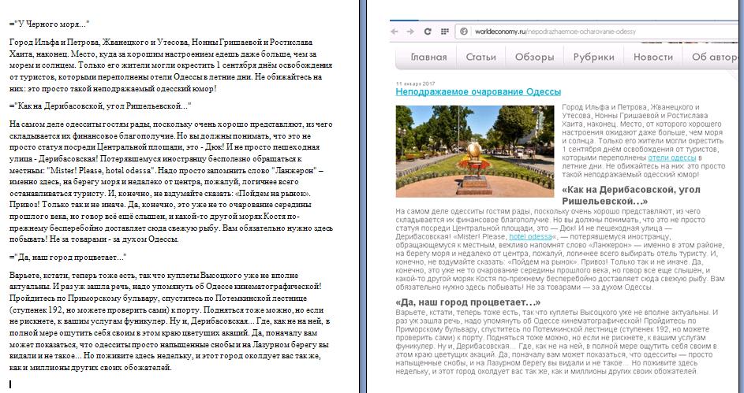Click left document paragraph starting Город Ильфа и Петрова
This screenshot has height=393, width=744.
171,65
